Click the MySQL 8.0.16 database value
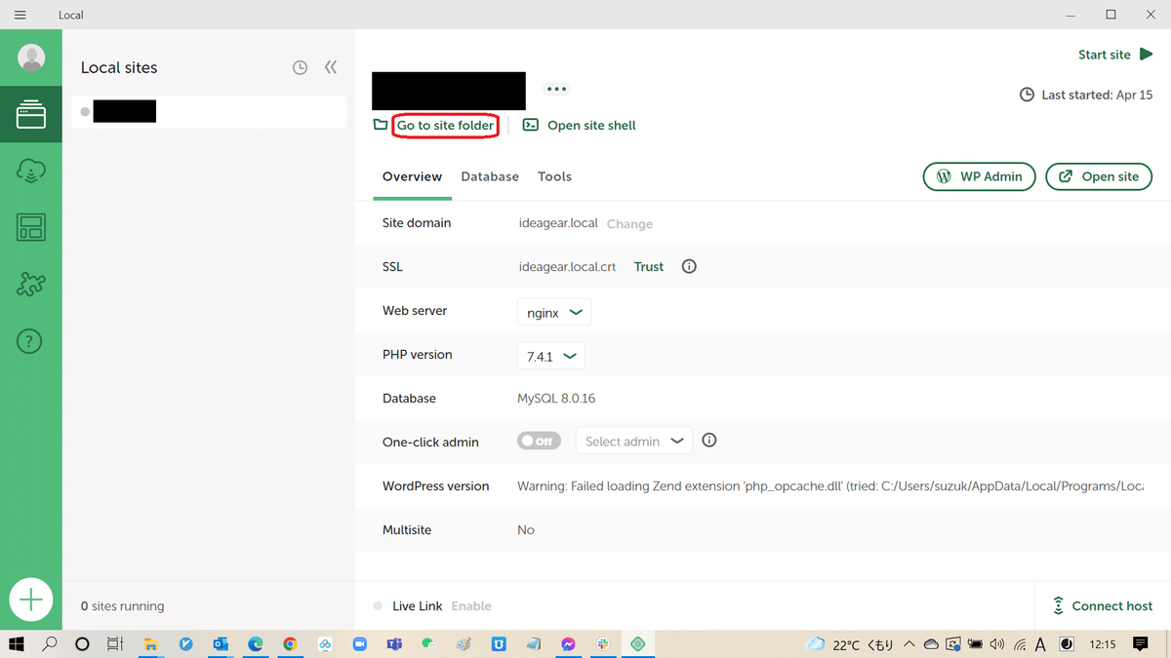The width and height of the screenshot is (1171, 658). click(556, 398)
